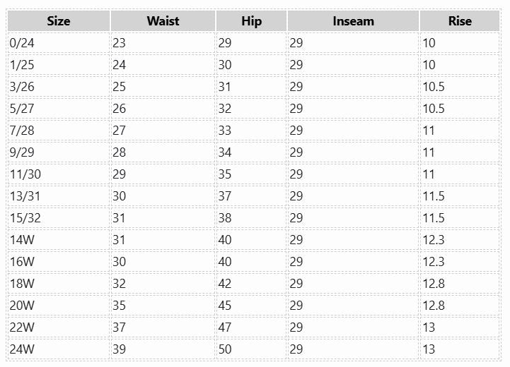The width and height of the screenshot is (510, 367).
Task: Click the Size column header
Action: [59, 21]
